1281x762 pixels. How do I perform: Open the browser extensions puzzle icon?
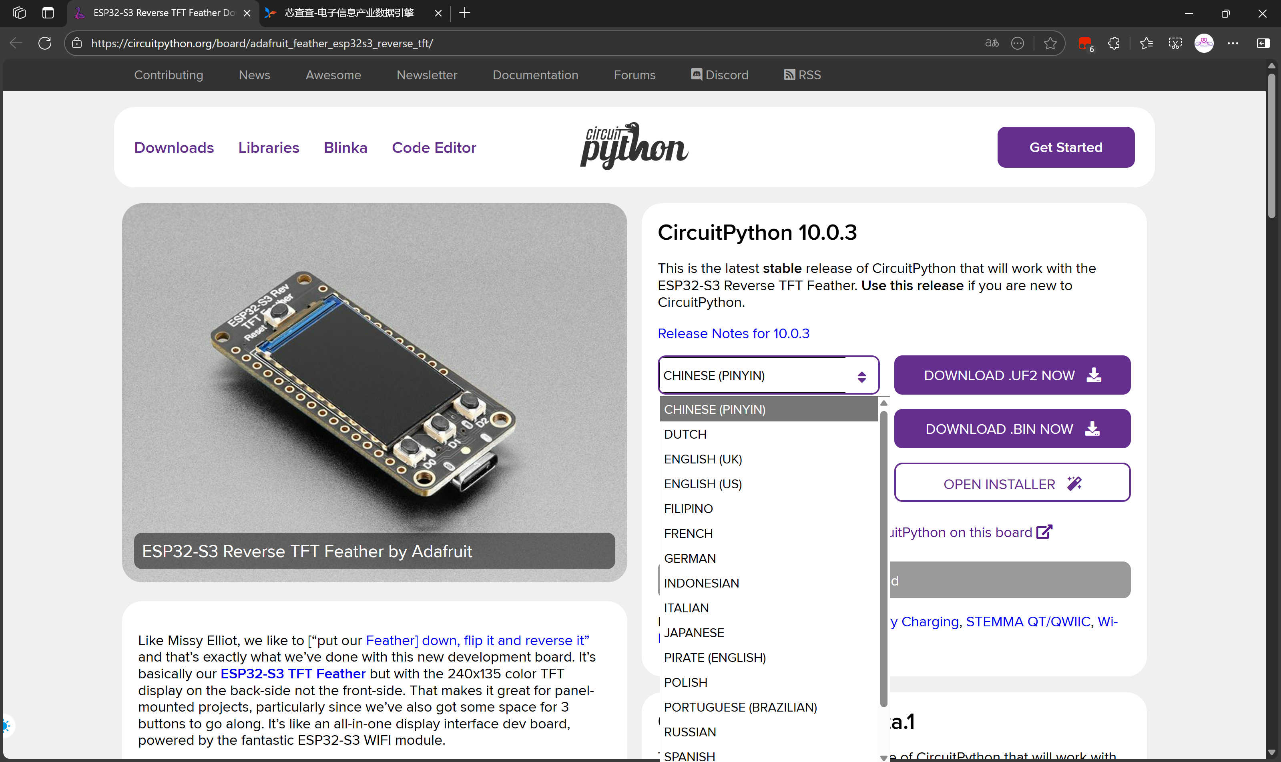pyautogui.click(x=1114, y=43)
